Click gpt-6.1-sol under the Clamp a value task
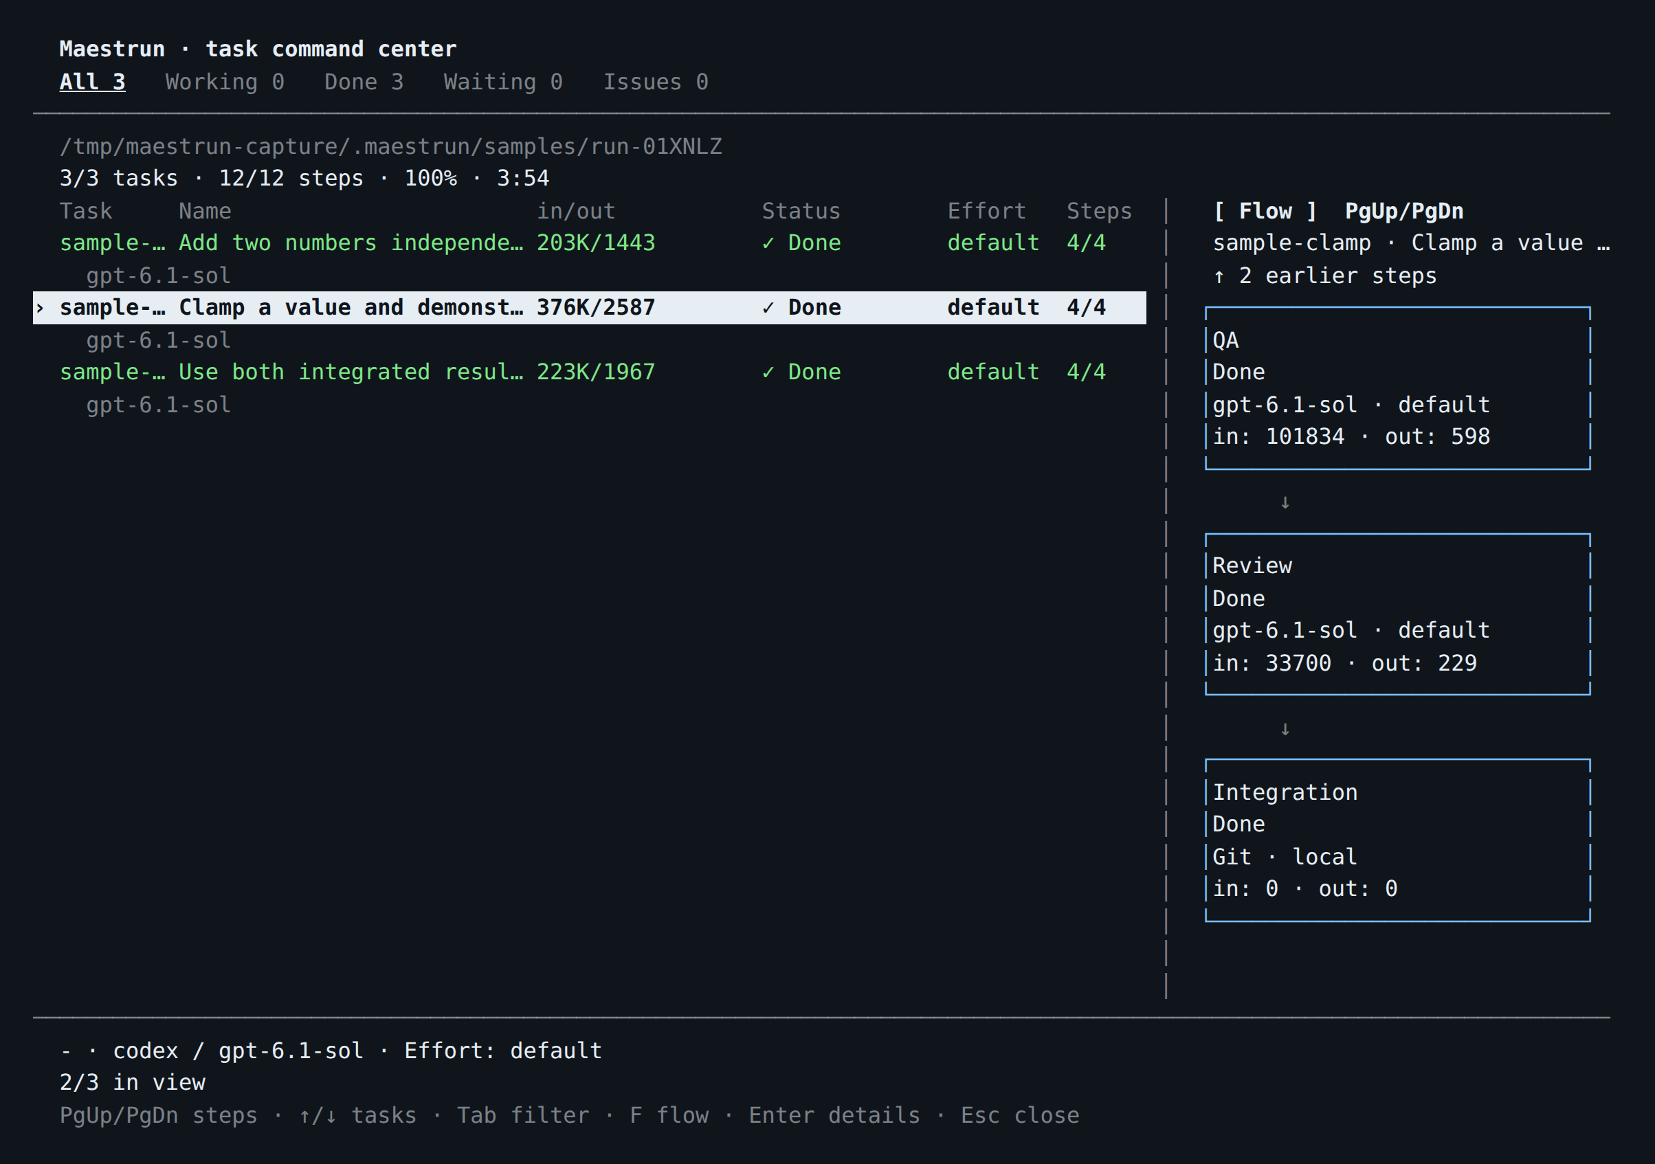Screen dimensions: 1655x1164 point(159,340)
